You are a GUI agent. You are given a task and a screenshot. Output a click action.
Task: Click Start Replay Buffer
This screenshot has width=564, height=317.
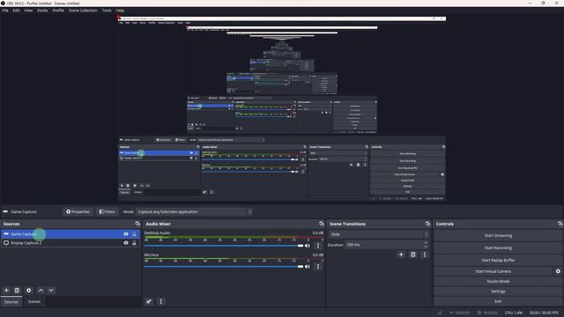tap(498, 261)
